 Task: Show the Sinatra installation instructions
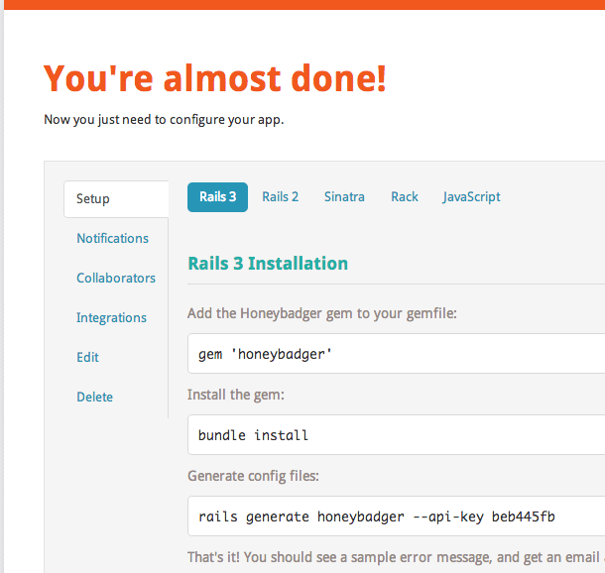point(344,196)
